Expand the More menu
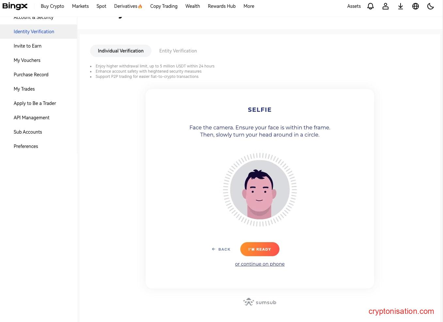443x322 pixels. point(249,6)
